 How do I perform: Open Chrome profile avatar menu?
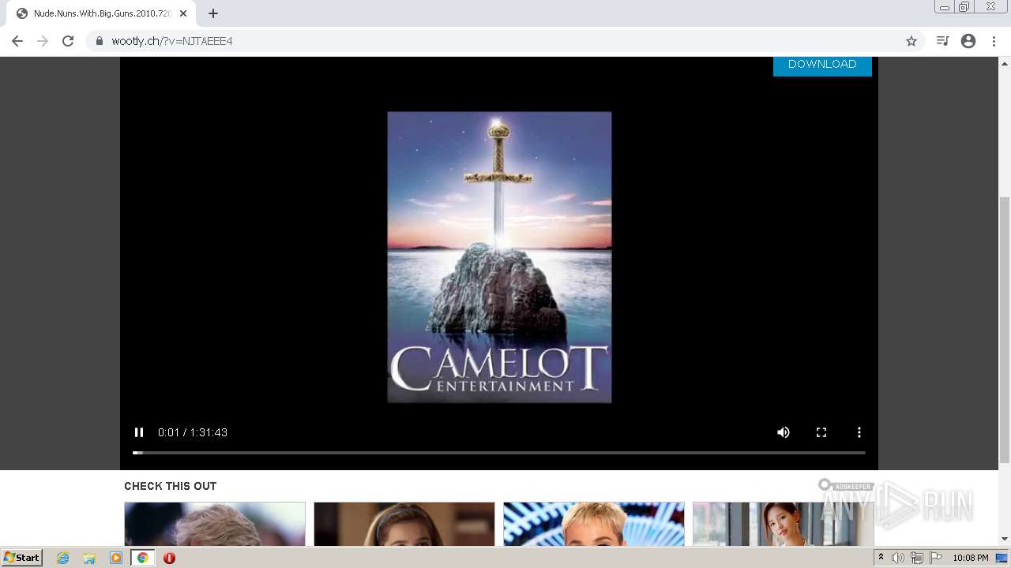tap(968, 41)
